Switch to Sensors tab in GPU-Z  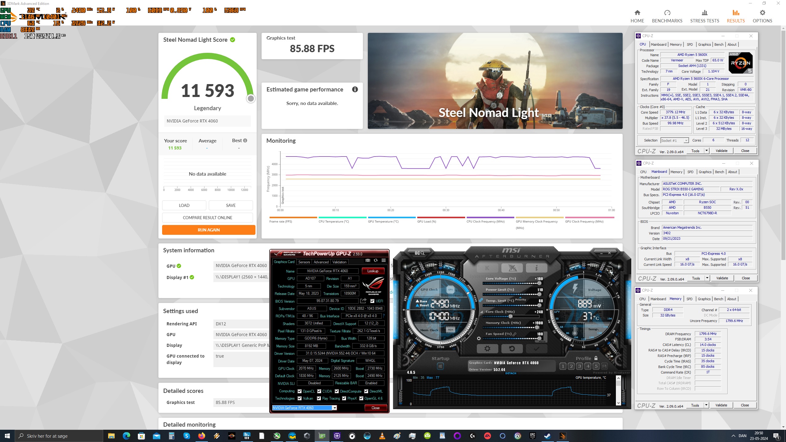[x=304, y=262]
